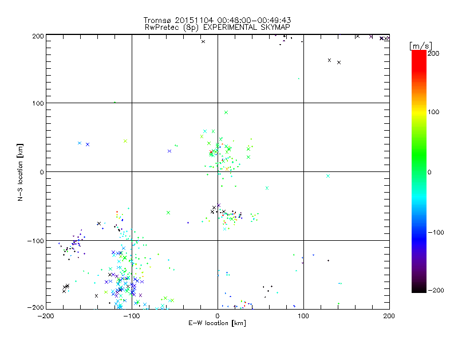The width and height of the screenshot is (458, 344).
Task: Click the [m/s] colorbar unit label
Action: 420,46
